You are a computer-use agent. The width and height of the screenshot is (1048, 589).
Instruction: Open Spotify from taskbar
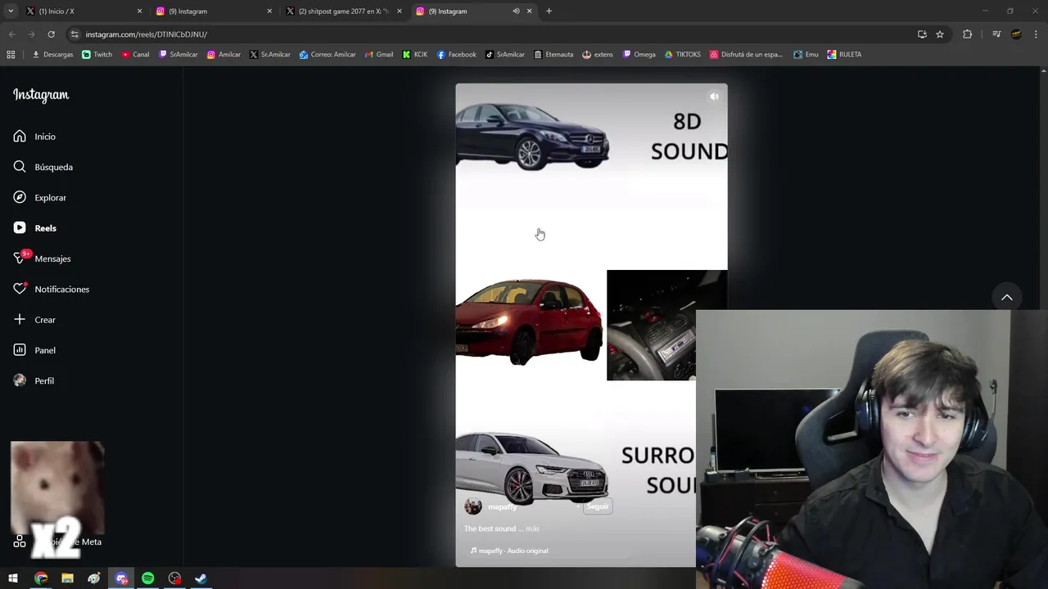[148, 578]
